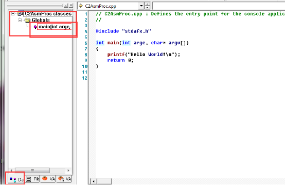Click the Globals folder icon
This screenshot has height=185, width=285.
(27, 20)
